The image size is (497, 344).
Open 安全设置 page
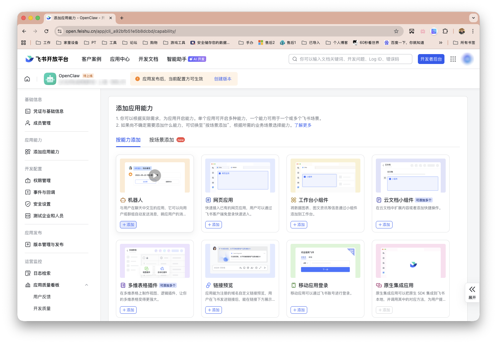click(42, 204)
